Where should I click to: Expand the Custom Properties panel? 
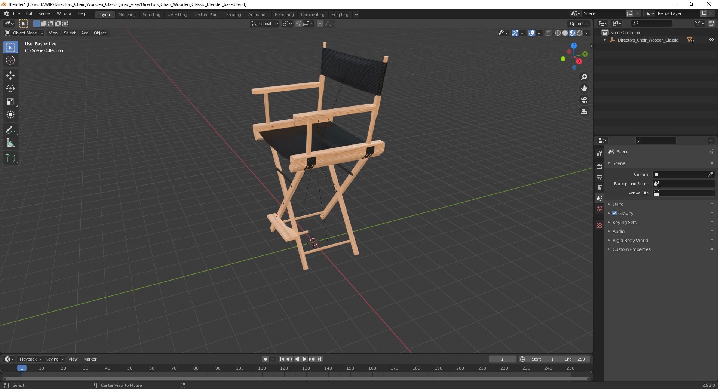pyautogui.click(x=631, y=249)
